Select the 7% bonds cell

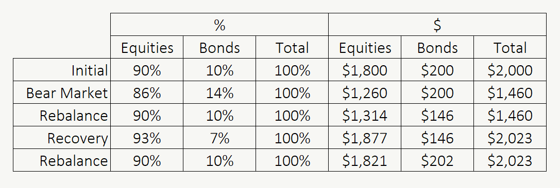[219, 138]
